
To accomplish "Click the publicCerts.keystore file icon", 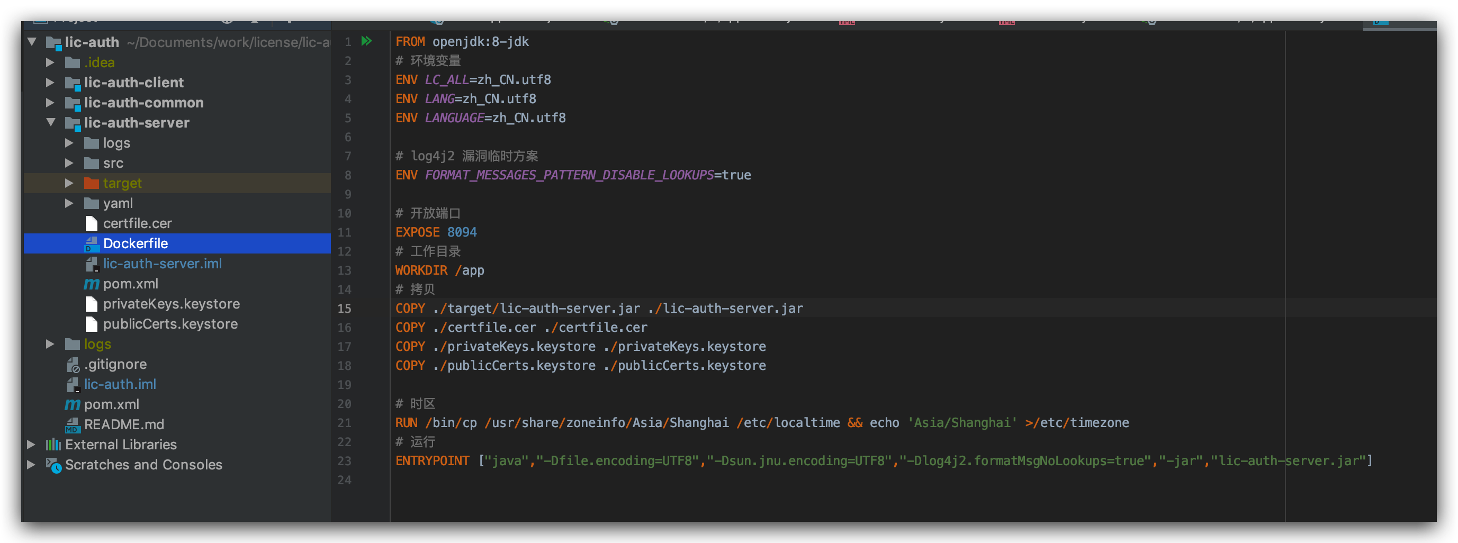I will [x=91, y=324].
